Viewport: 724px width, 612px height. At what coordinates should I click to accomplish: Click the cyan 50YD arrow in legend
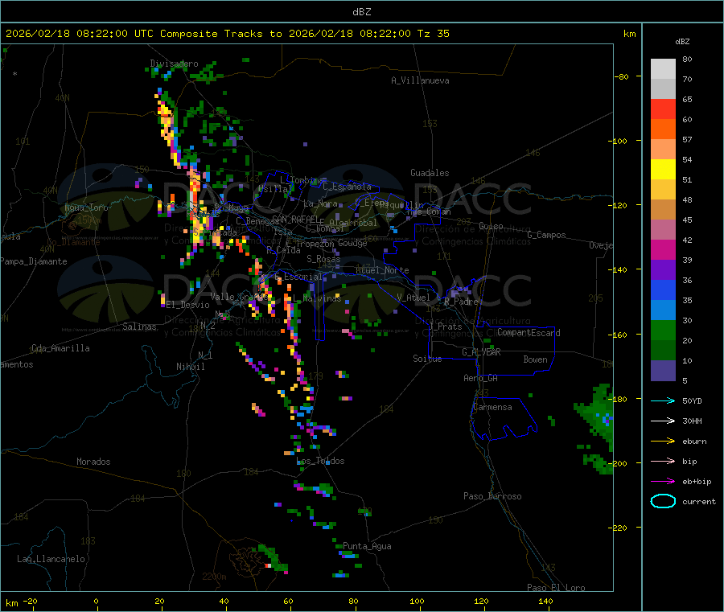click(x=663, y=400)
